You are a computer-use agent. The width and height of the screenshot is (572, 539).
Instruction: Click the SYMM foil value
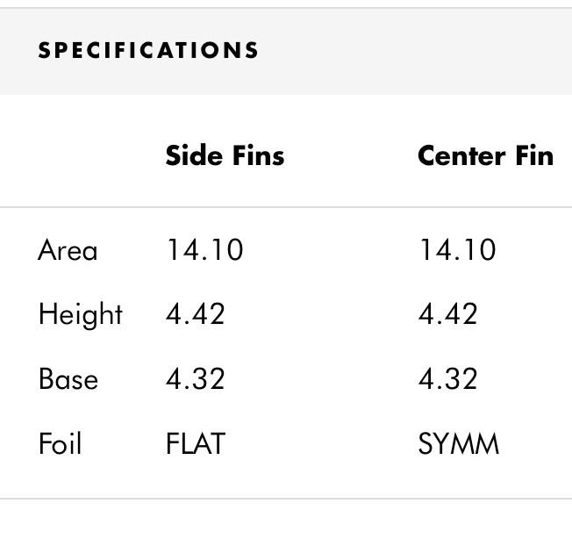pos(459,443)
